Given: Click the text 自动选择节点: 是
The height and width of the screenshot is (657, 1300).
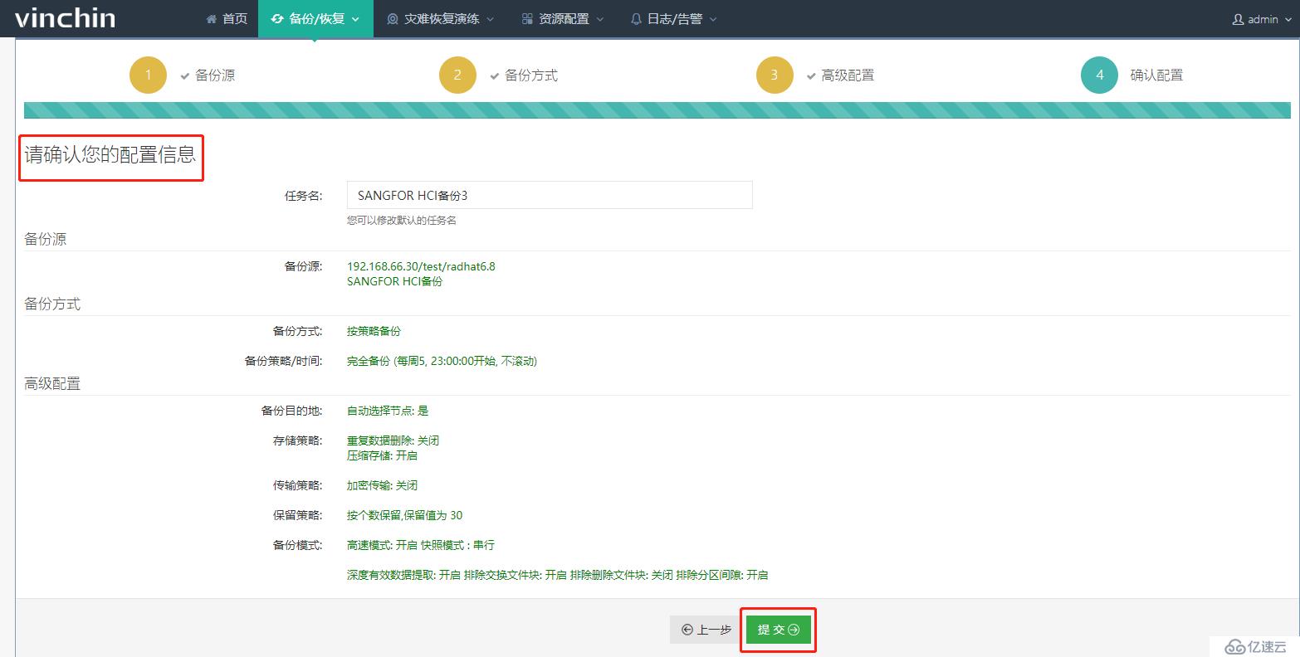Looking at the screenshot, I should [x=388, y=411].
